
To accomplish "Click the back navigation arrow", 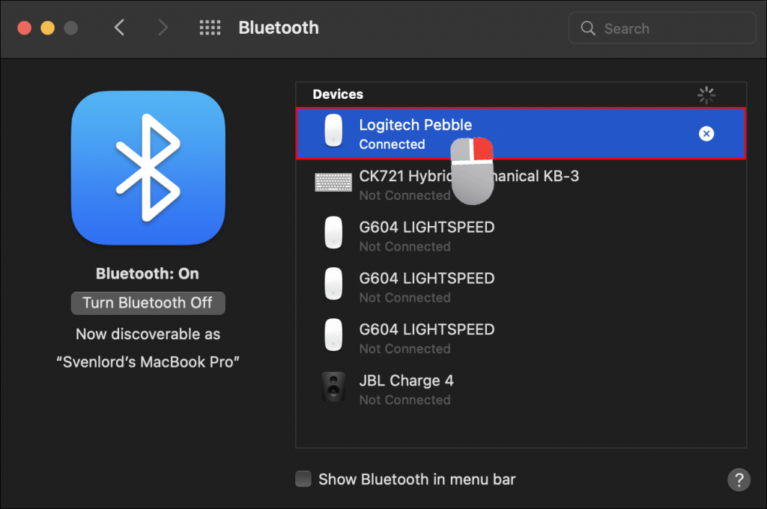I will coord(120,27).
